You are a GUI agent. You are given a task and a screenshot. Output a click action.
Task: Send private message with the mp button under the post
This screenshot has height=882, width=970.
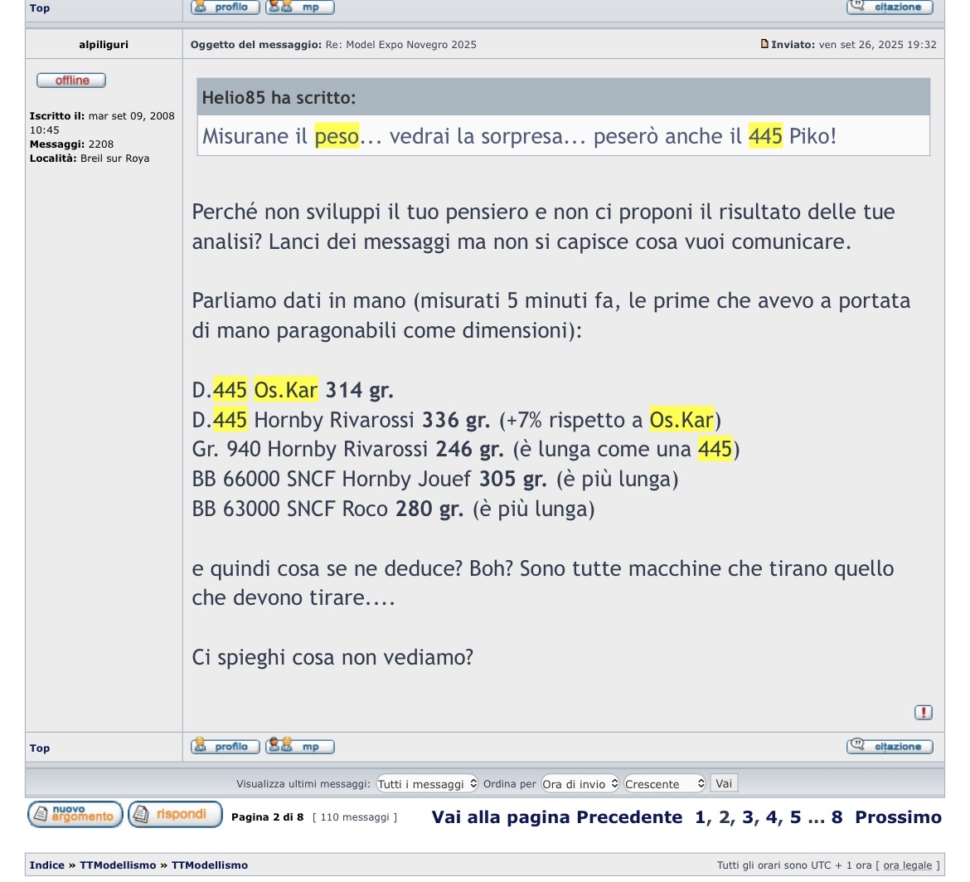tap(299, 747)
